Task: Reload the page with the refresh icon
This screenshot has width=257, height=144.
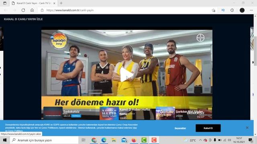Action: (23, 10)
